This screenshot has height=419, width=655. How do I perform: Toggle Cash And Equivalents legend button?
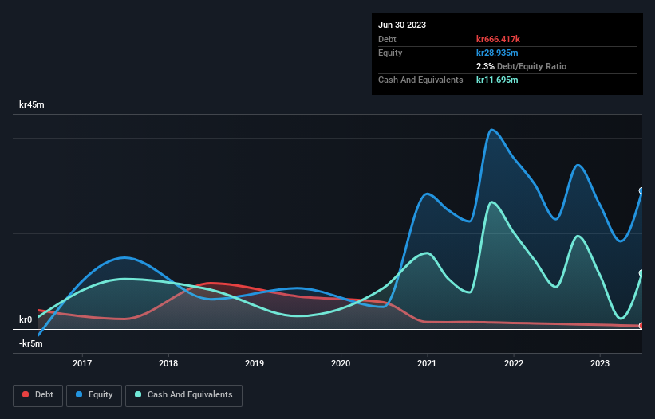point(183,395)
